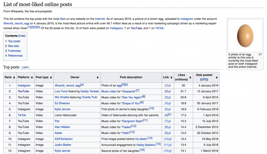
Task: Sort table by Rank column arrows
Action: pos(14,77)
